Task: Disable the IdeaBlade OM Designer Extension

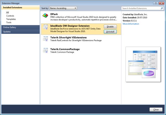Action: (110, 27)
